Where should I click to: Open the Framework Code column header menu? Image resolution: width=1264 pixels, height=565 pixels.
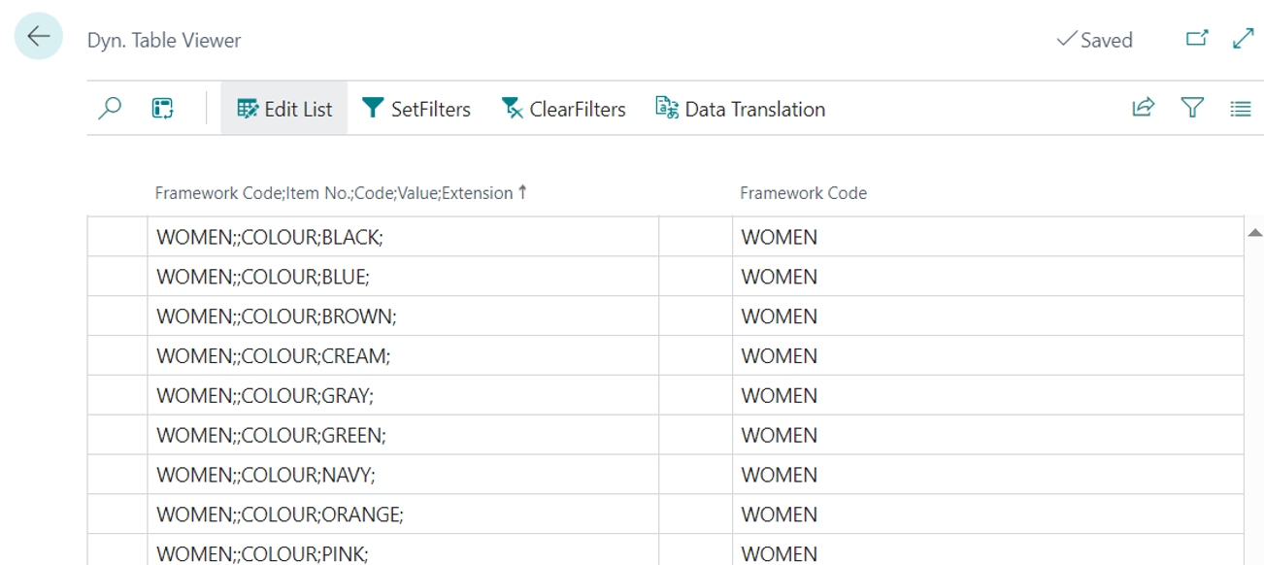tap(803, 193)
